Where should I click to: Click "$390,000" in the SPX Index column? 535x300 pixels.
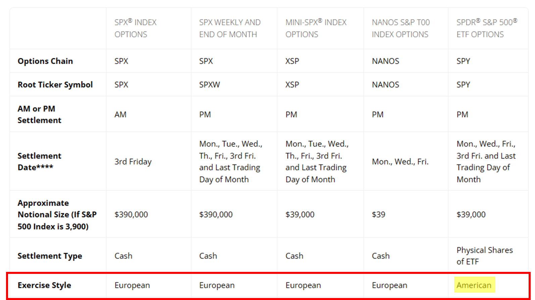tap(131, 215)
